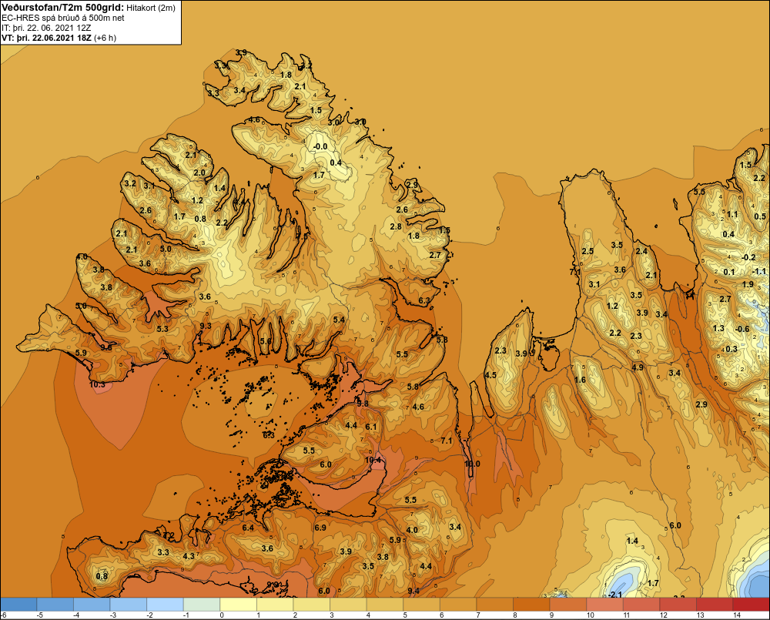The width and height of the screenshot is (770, 620).
Task: Select the '9.3' temperature value on the map
Action: pyautogui.click(x=206, y=326)
